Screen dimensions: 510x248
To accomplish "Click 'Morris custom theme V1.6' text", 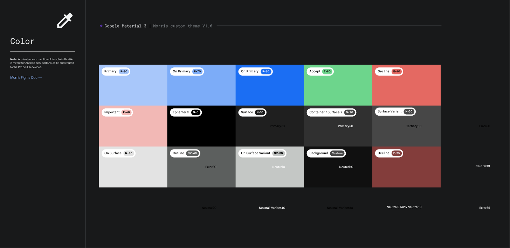I will (x=182, y=26).
